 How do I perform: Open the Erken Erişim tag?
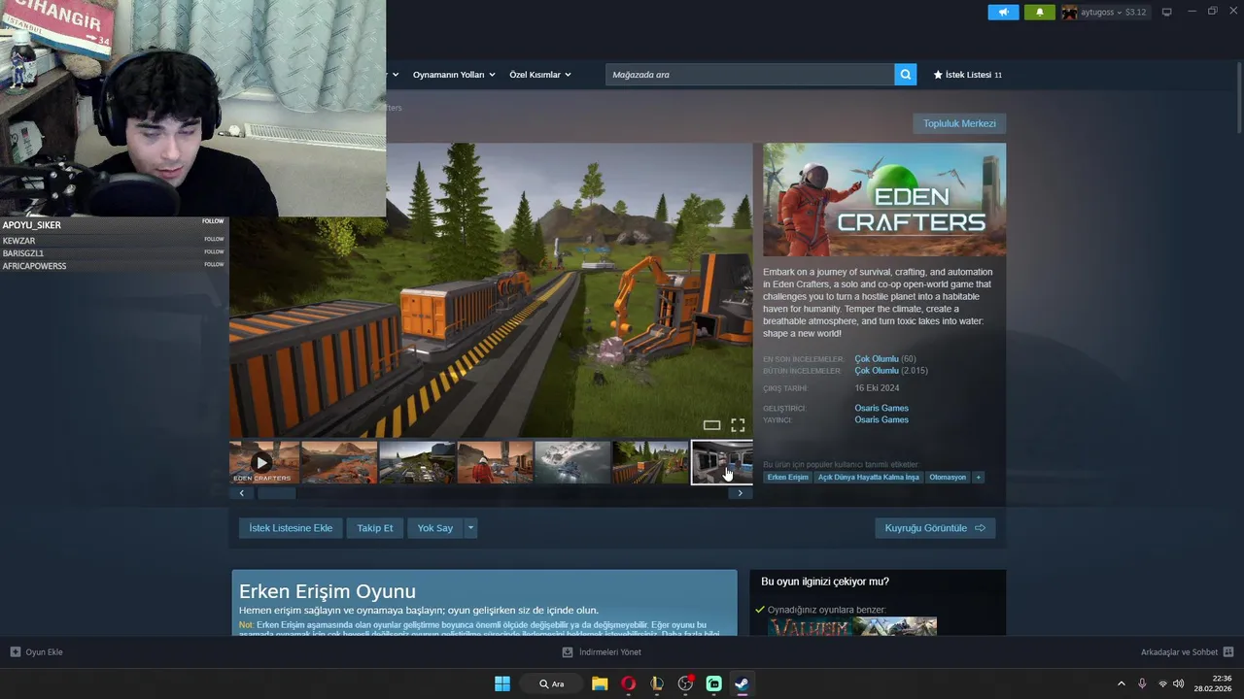tap(787, 478)
